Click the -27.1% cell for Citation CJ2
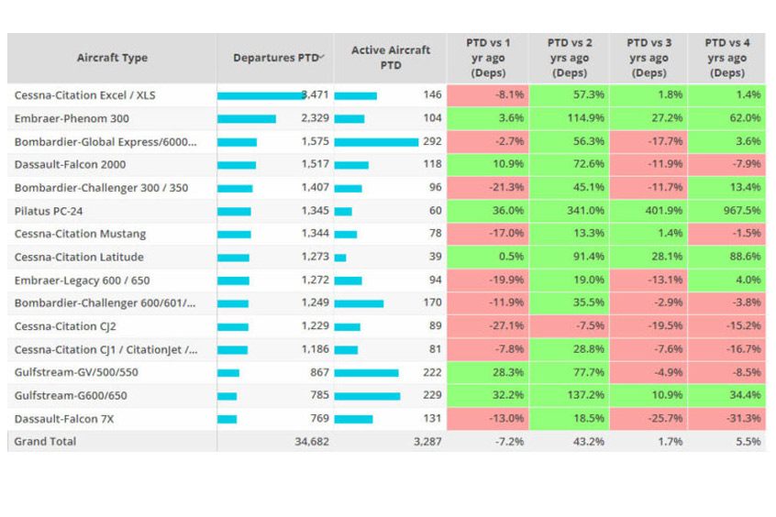The width and height of the screenshot is (776, 517). pos(488,326)
